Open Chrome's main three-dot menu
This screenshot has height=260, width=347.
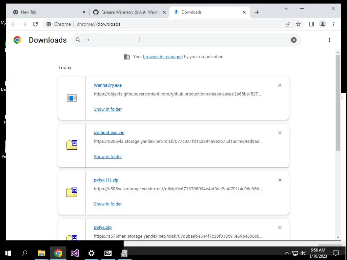coord(333,24)
